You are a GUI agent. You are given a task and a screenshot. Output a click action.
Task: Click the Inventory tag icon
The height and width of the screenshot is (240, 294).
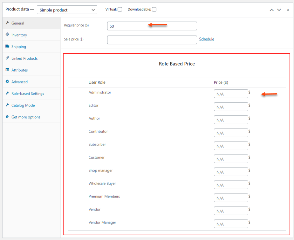7,35
